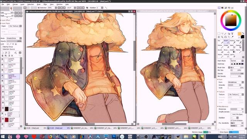Toggle the Curve Interpo. checkbox

tap(232, 120)
